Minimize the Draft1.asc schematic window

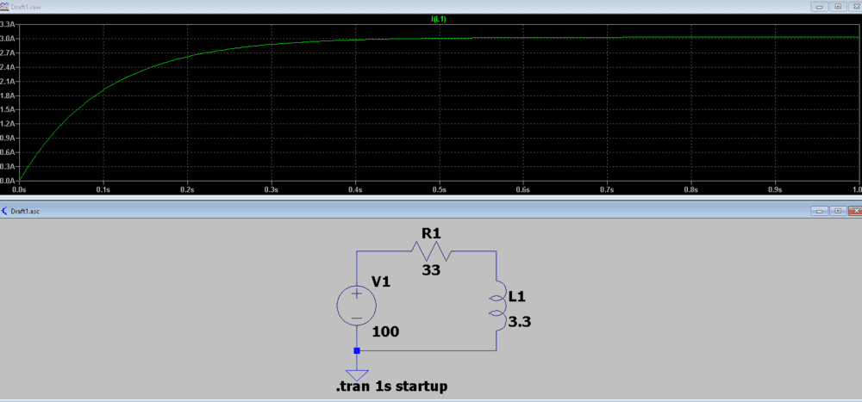(821, 211)
